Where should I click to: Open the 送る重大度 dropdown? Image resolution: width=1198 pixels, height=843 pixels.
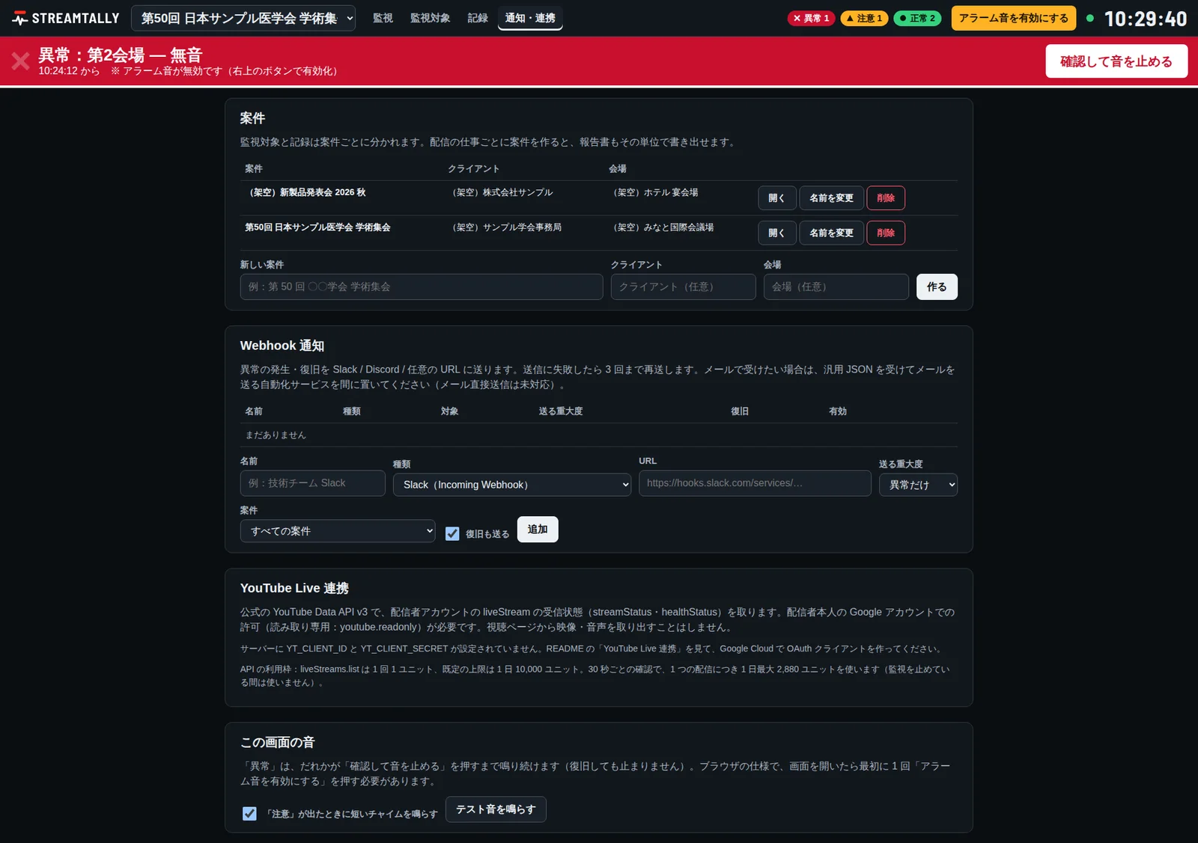(918, 485)
